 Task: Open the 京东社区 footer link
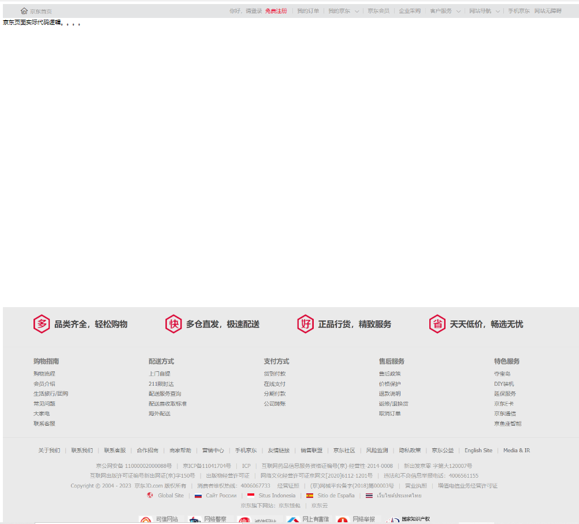344,450
